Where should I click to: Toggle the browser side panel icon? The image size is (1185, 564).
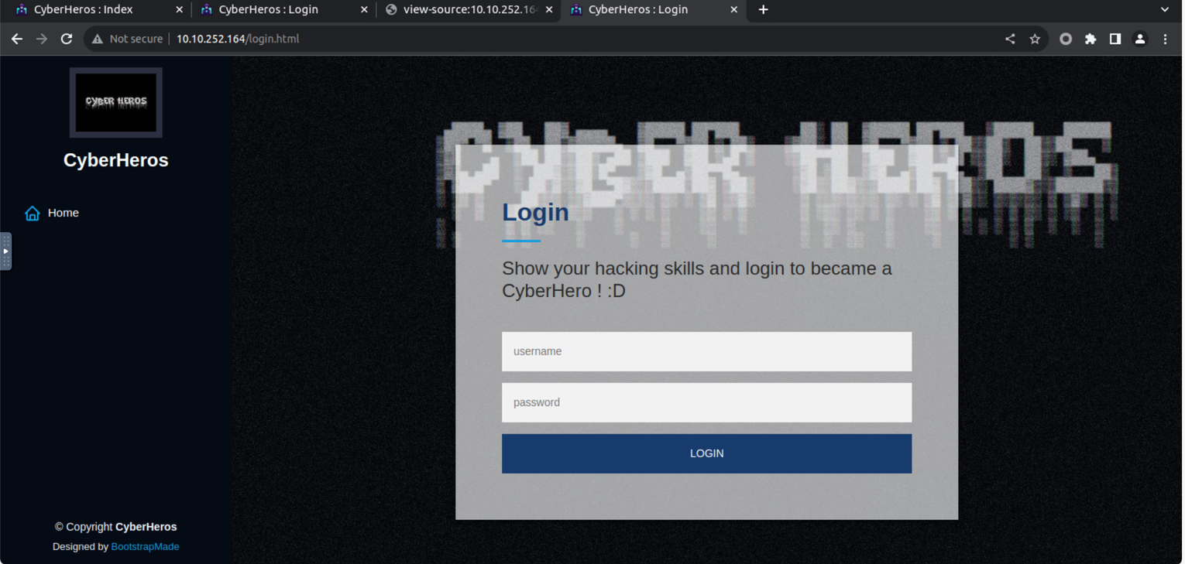[x=1115, y=39]
